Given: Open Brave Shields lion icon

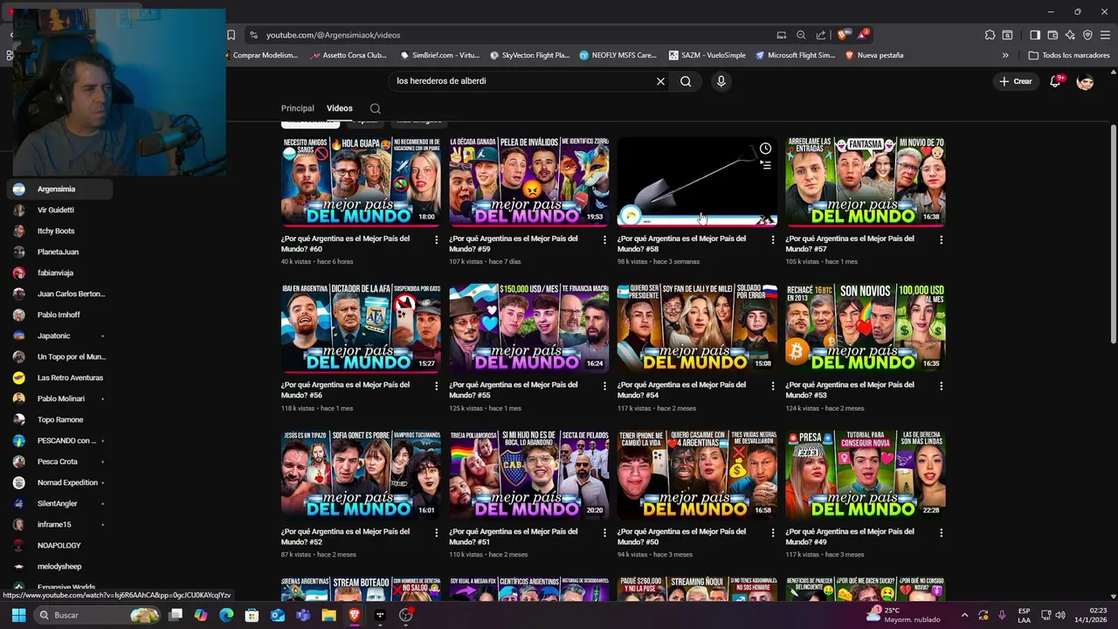Looking at the screenshot, I should point(842,35).
